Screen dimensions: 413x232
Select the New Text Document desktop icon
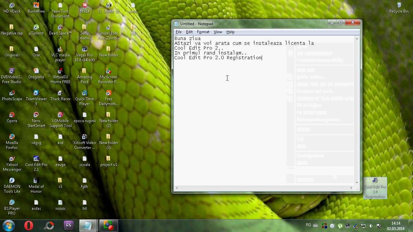click(x=60, y=10)
